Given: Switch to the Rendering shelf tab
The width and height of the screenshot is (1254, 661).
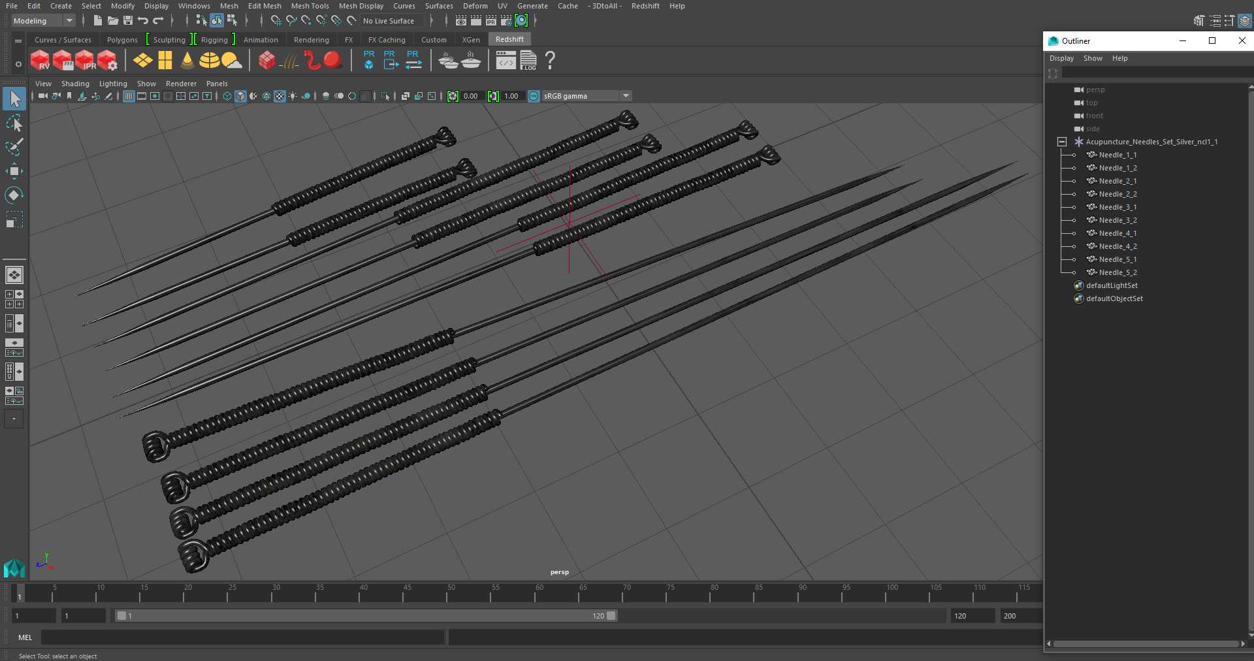Looking at the screenshot, I should coord(311,40).
